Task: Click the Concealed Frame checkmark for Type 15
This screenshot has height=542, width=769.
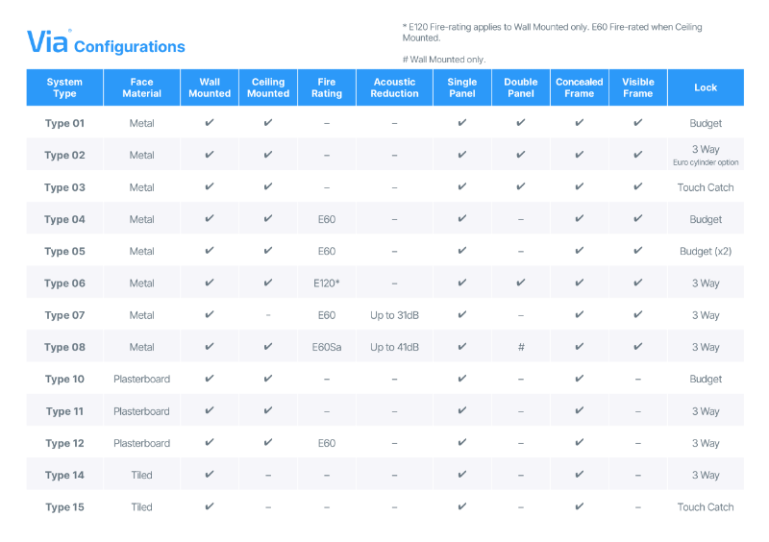Action: pyautogui.click(x=580, y=506)
